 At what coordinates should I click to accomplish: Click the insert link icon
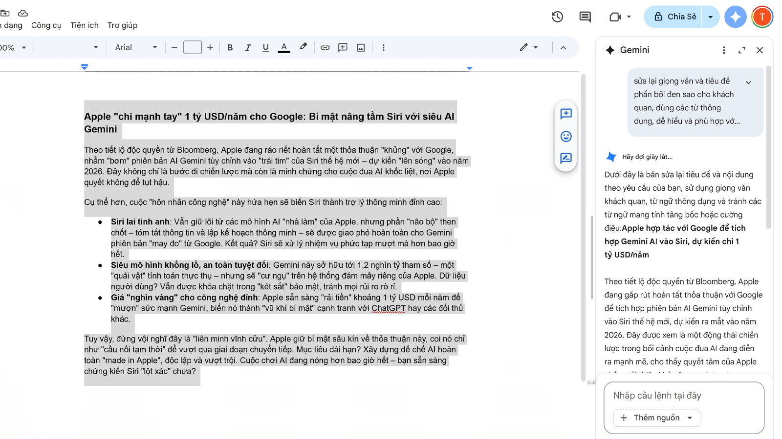(x=325, y=47)
